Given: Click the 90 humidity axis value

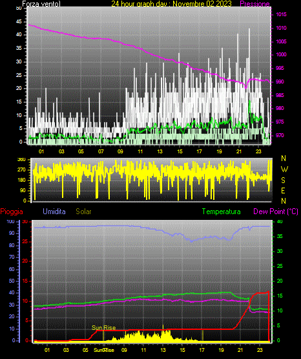Looking at the screenshot, I should point(12,233).
